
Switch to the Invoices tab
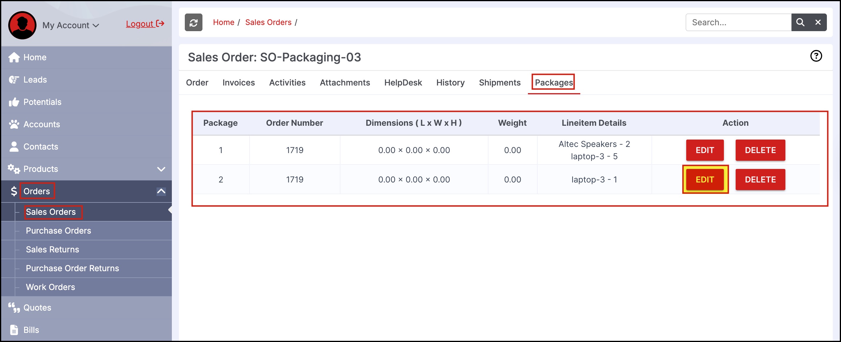pos(238,83)
